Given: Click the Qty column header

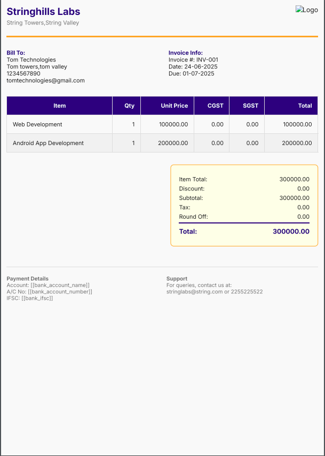Looking at the screenshot, I should [x=129, y=106].
